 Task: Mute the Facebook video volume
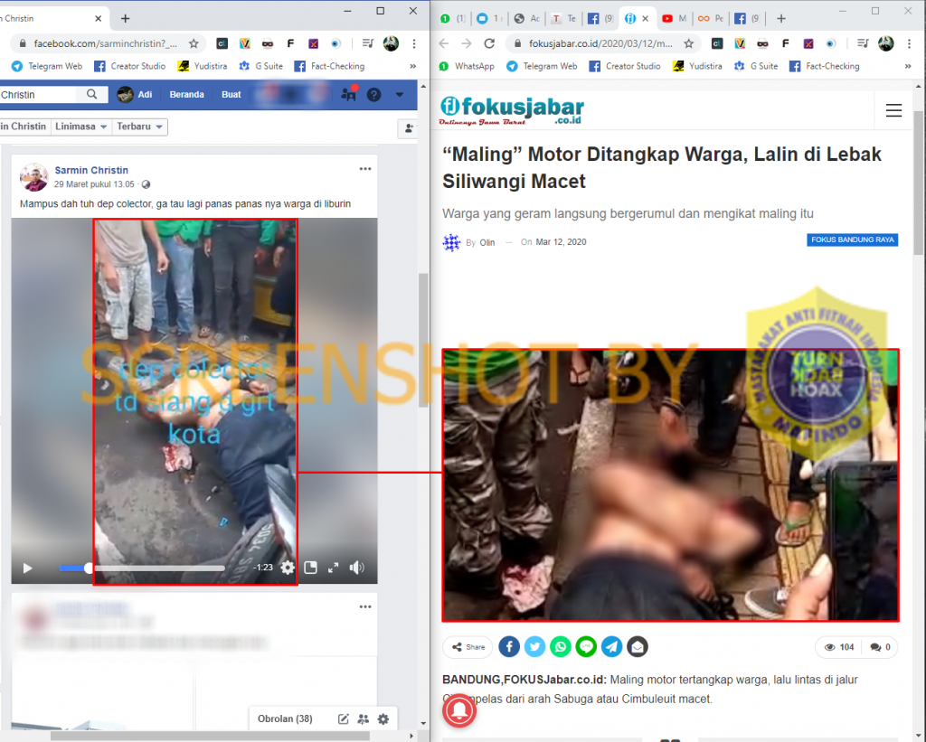point(357,568)
